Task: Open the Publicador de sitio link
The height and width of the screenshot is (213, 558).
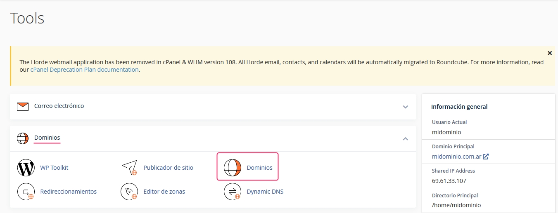Action: pos(168,168)
